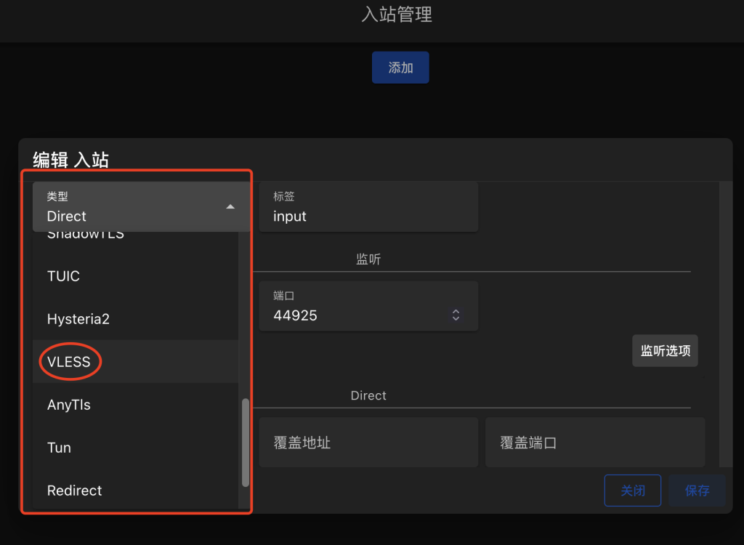Image resolution: width=744 pixels, height=545 pixels.
Task: Select the AnyTls option
Action: click(x=68, y=404)
